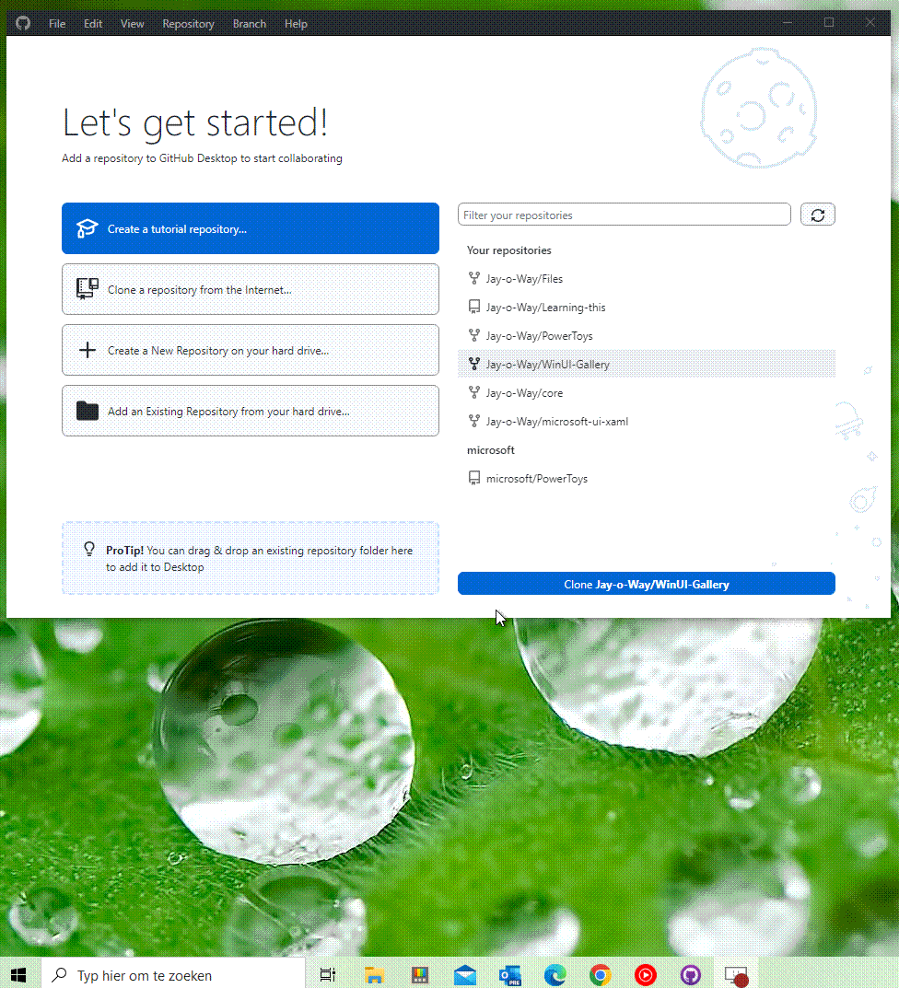Image resolution: width=899 pixels, height=988 pixels.
Task: Focus the Filter your repositories field
Action: [x=625, y=215]
